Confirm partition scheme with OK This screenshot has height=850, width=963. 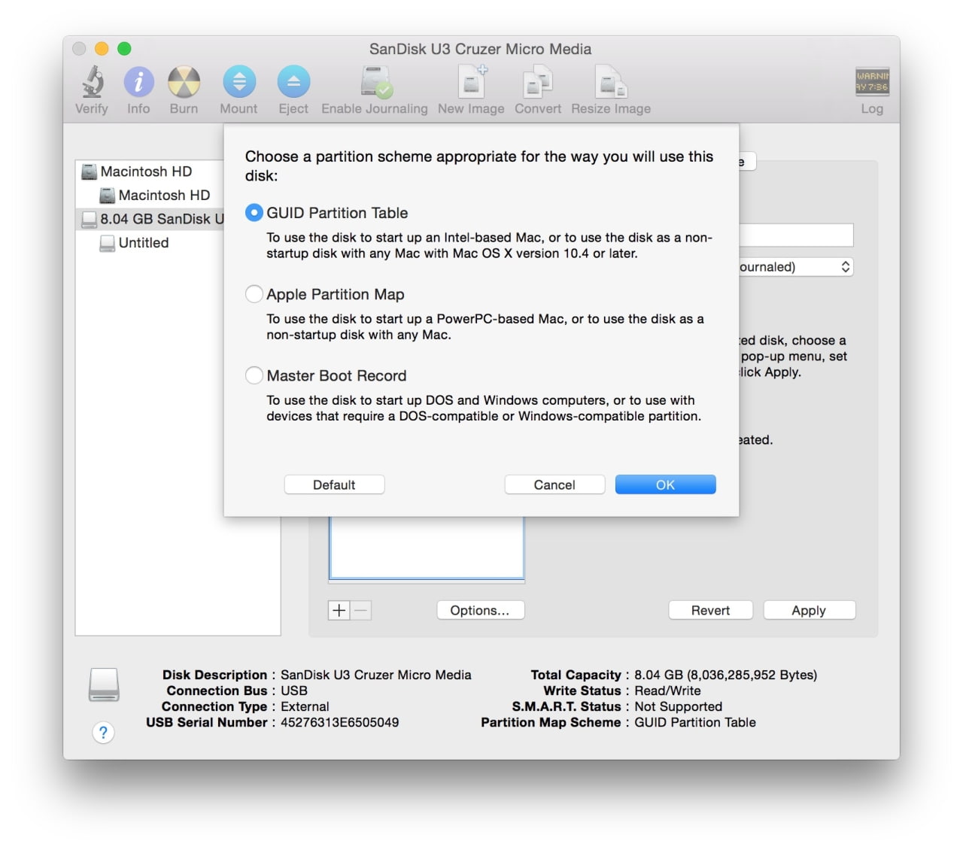coord(665,485)
